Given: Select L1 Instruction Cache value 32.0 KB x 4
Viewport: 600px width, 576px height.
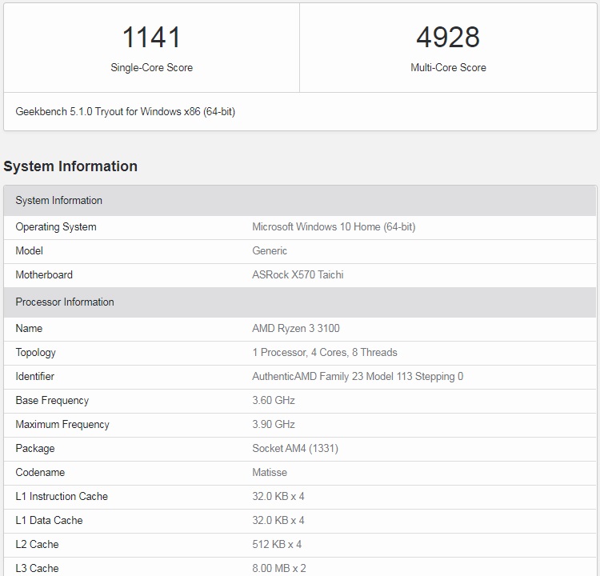Looking at the screenshot, I should click(278, 496).
